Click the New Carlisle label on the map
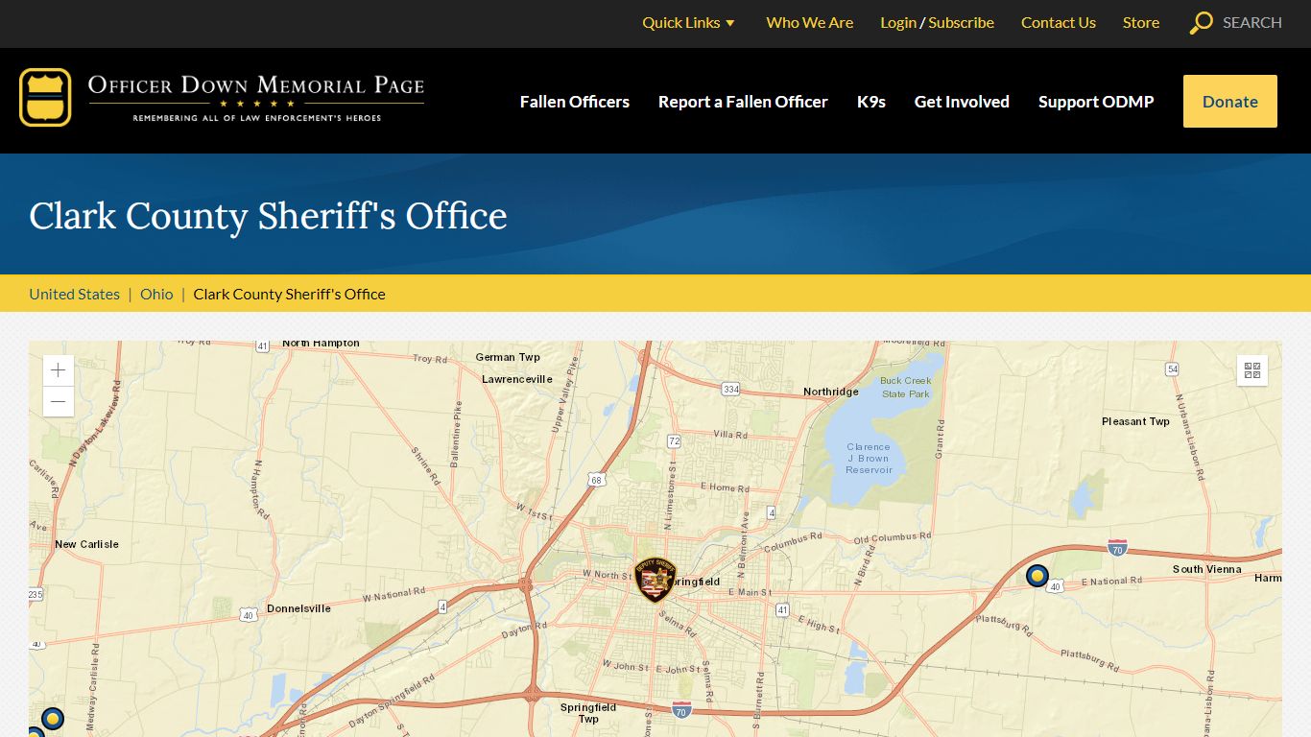Screen dimensions: 1311x737 click(86, 544)
